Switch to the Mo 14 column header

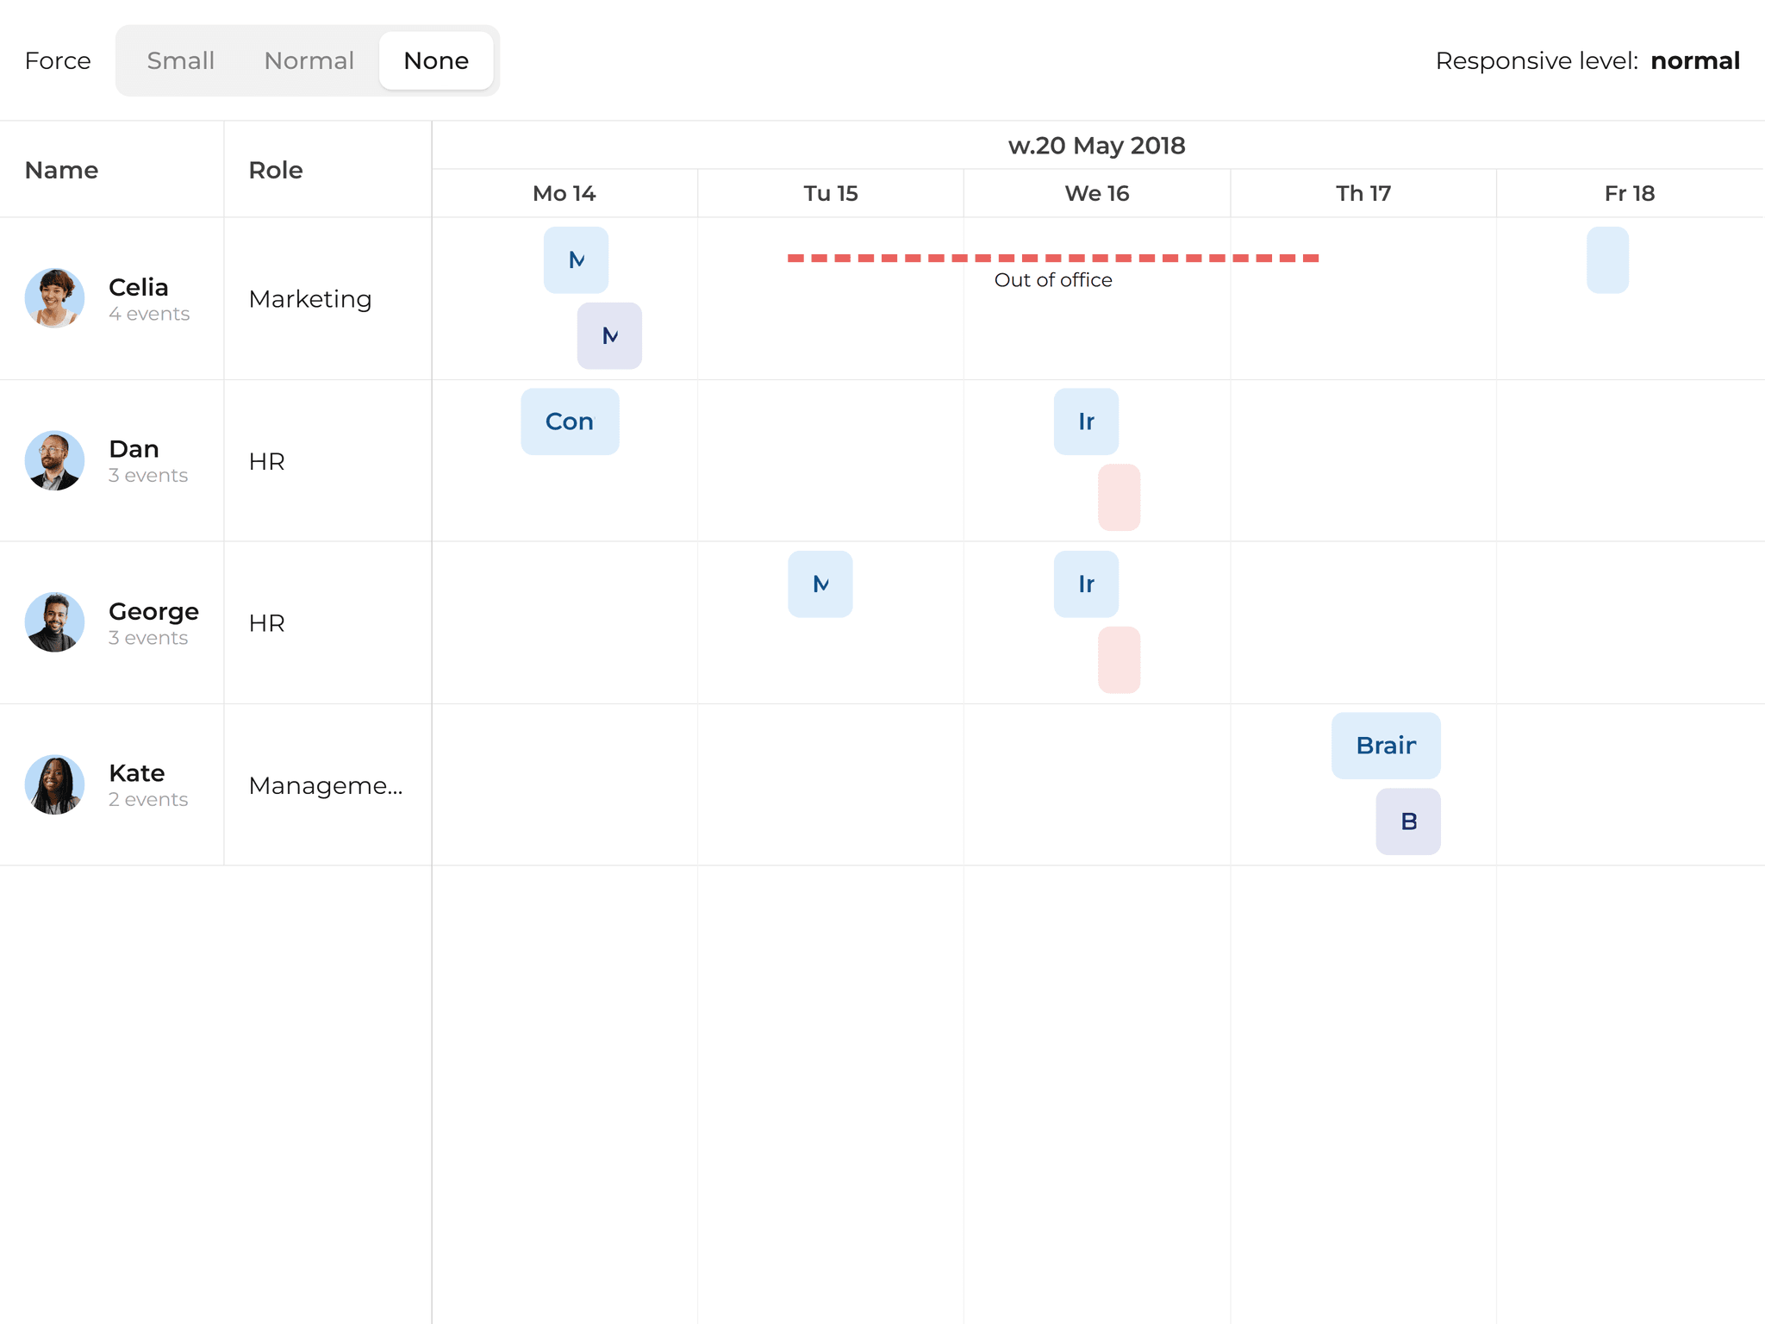(x=564, y=193)
